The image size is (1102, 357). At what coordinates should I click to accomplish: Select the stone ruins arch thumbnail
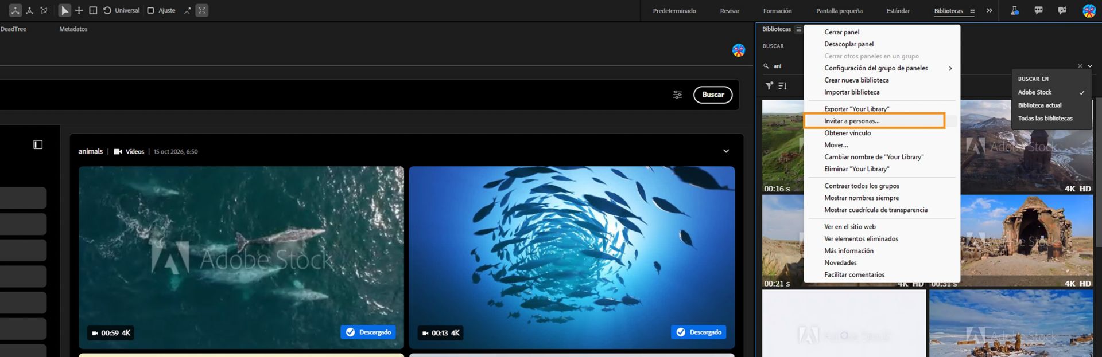(x=1027, y=241)
